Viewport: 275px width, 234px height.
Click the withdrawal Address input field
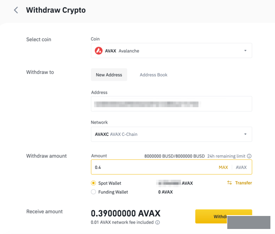(x=171, y=104)
